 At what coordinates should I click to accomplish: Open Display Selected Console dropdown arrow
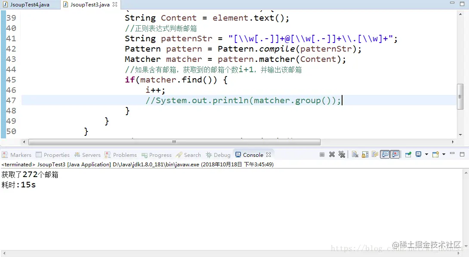[x=426, y=154]
